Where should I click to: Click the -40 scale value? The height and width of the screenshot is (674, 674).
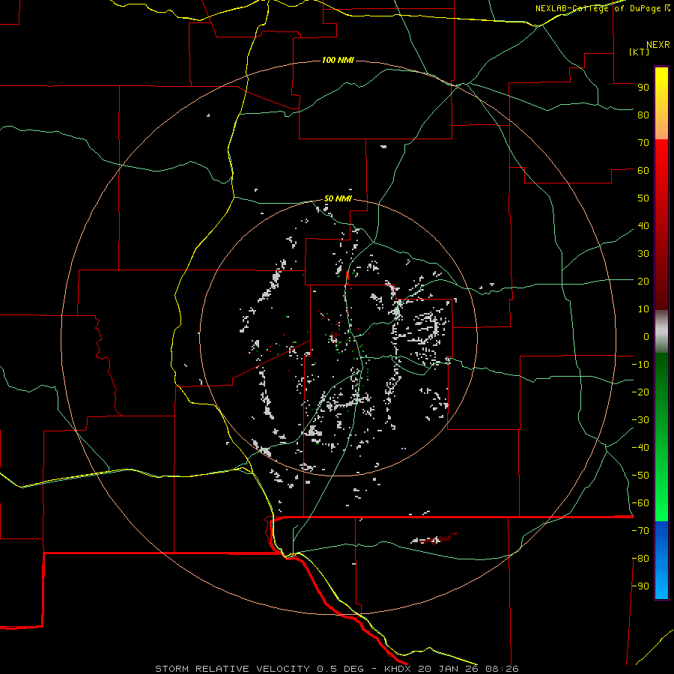[x=640, y=448]
